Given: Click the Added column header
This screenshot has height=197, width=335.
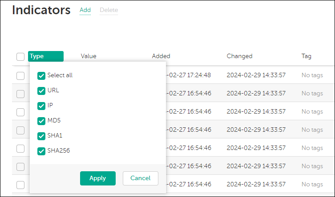Looking at the screenshot, I should [x=161, y=56].
